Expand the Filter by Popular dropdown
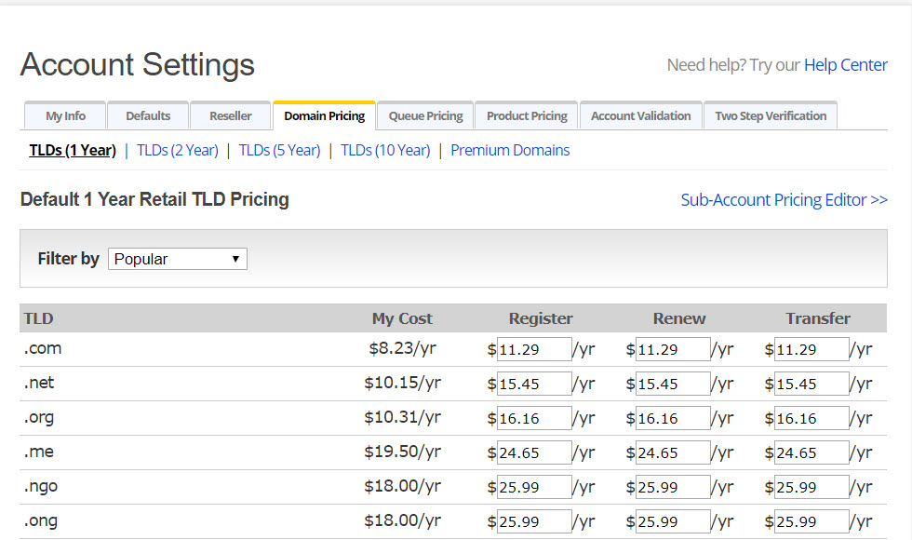This screenshot has height=540, width=912. [178, 259]
